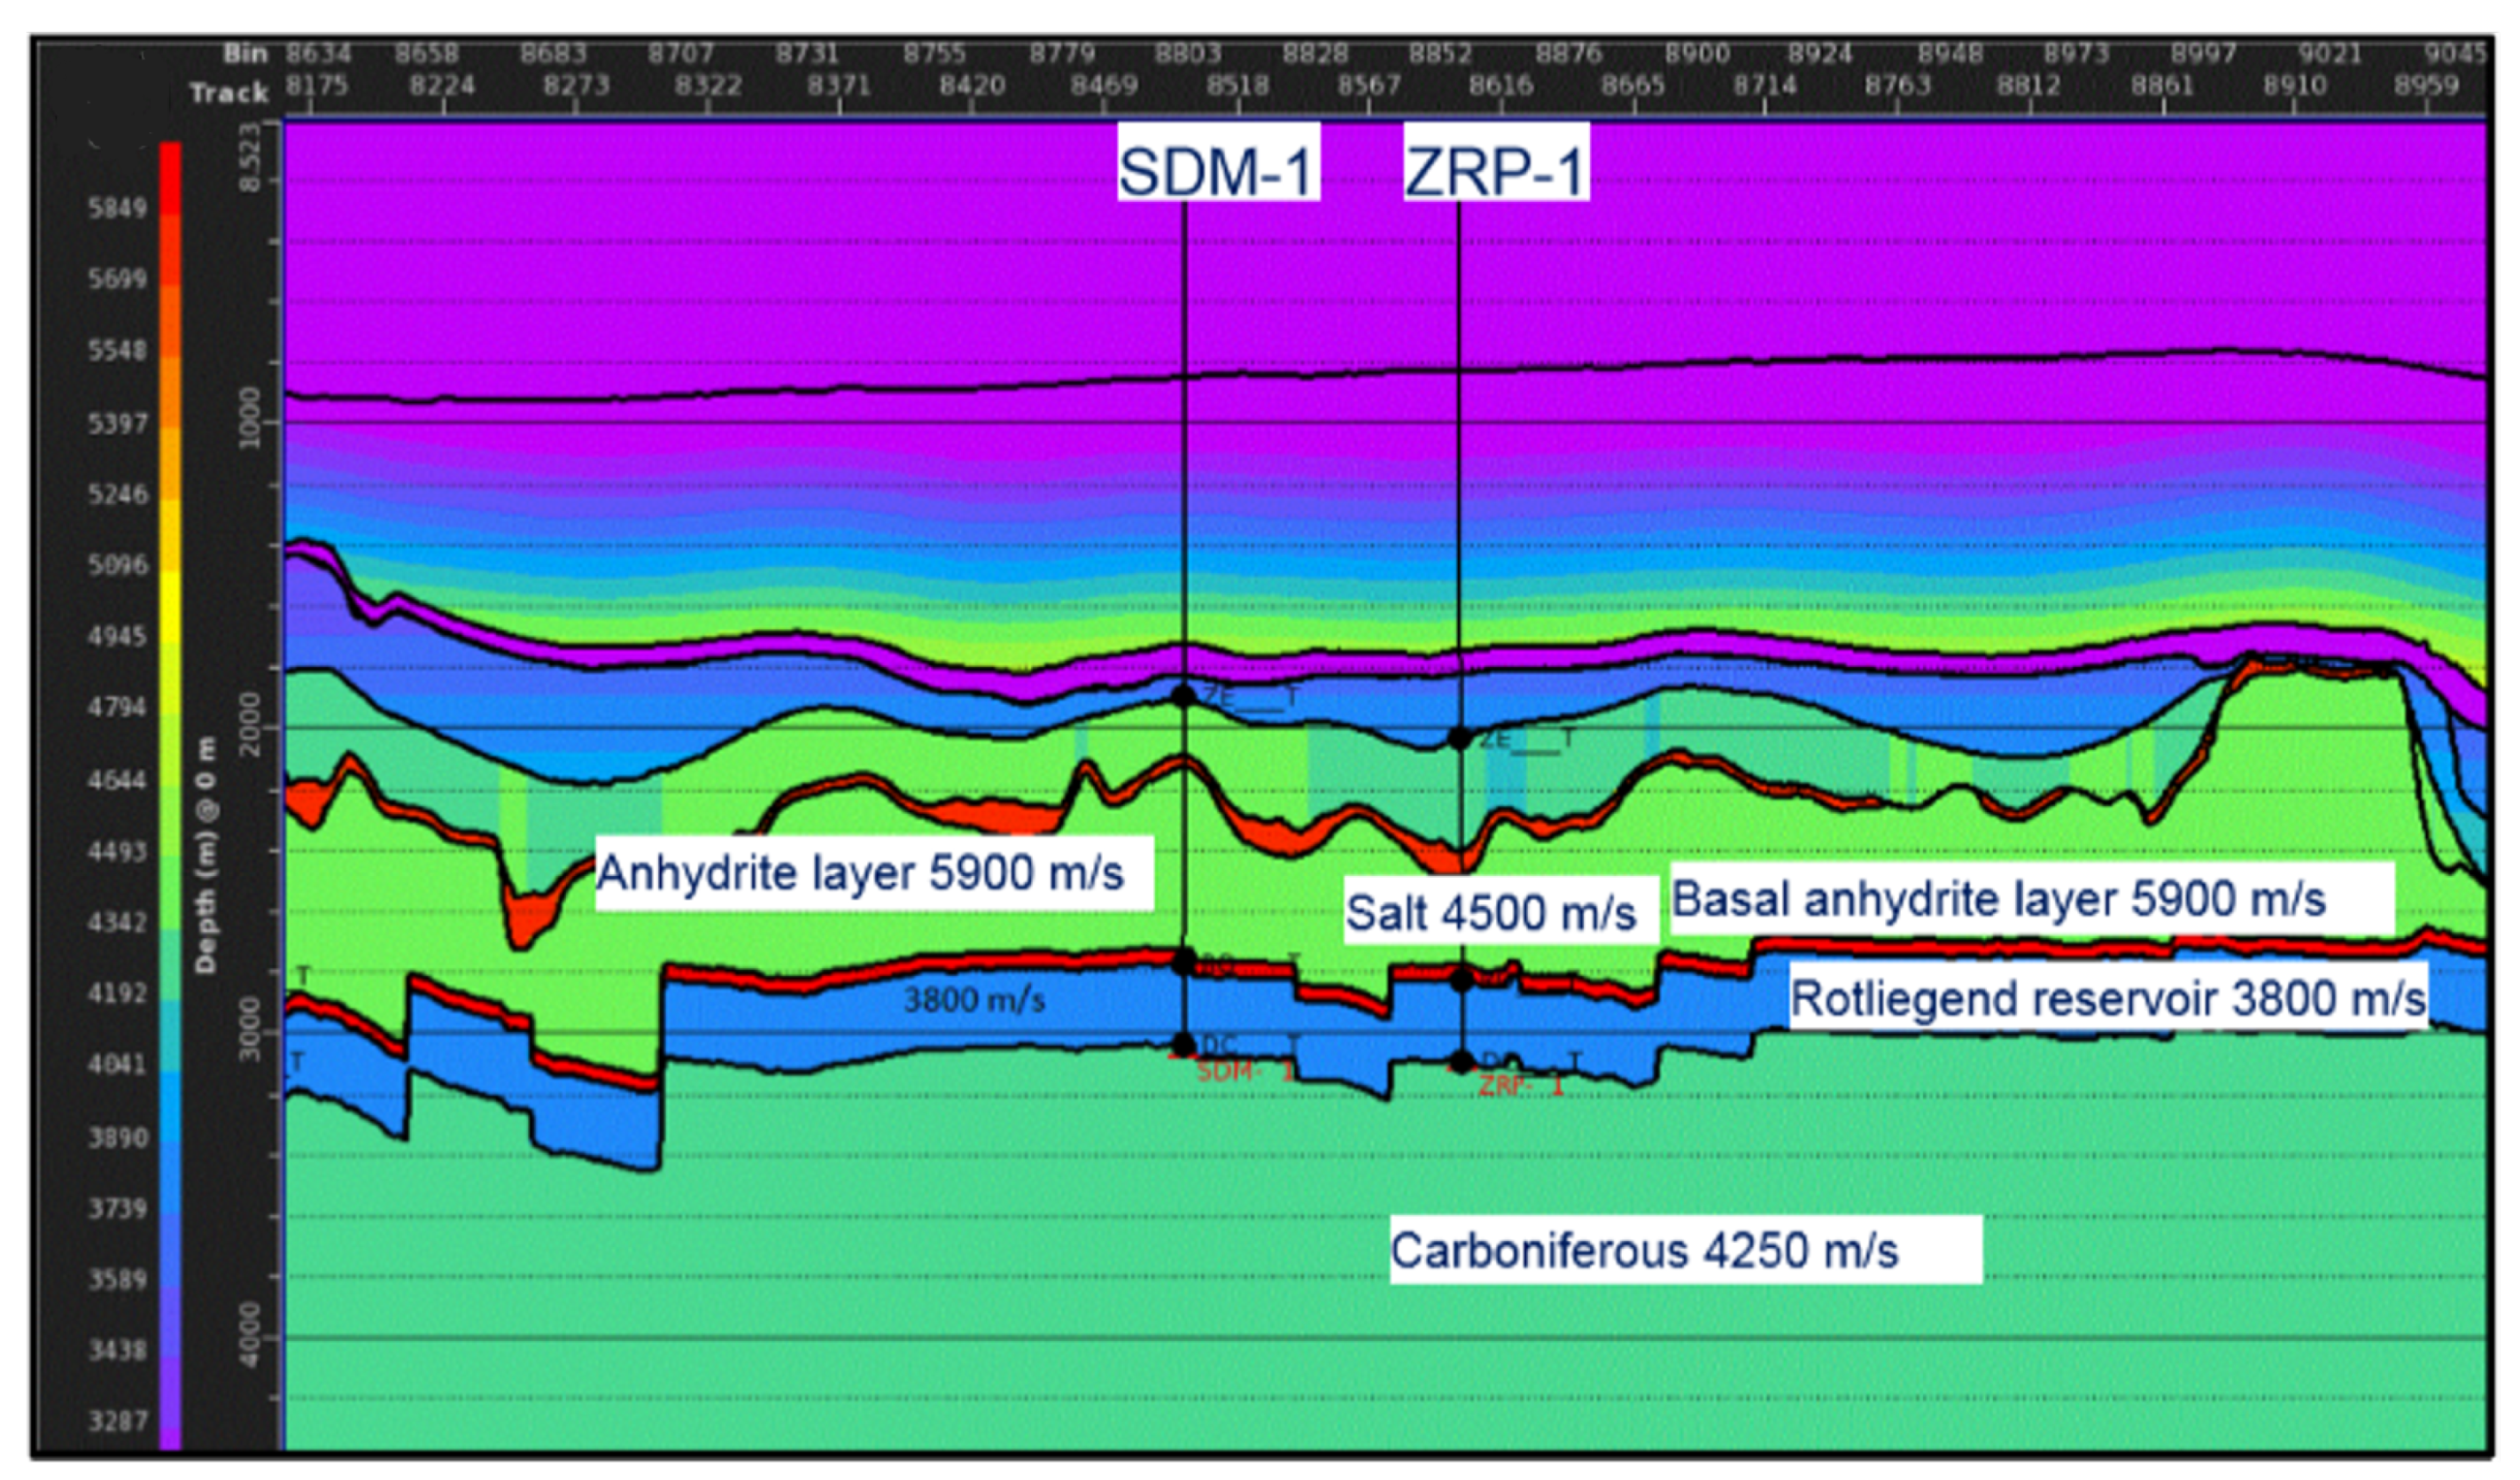Click the Carboniferous 4250 m/s label
Viewport: 2520px width, 1480px height.
1644,1250
